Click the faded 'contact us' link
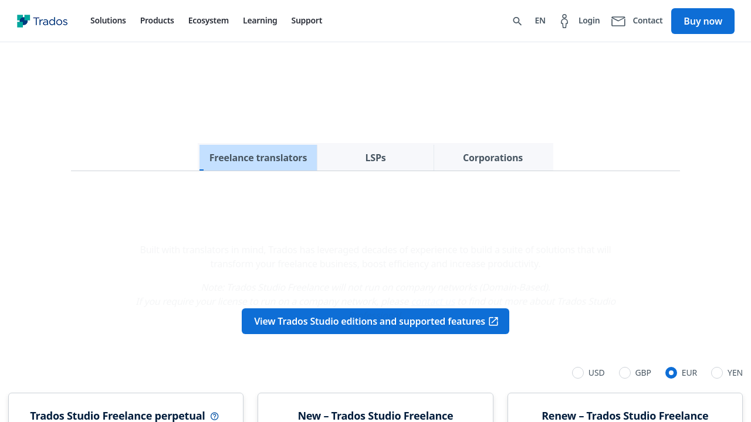Screen dimensions: 751x422 click(433, 301)
